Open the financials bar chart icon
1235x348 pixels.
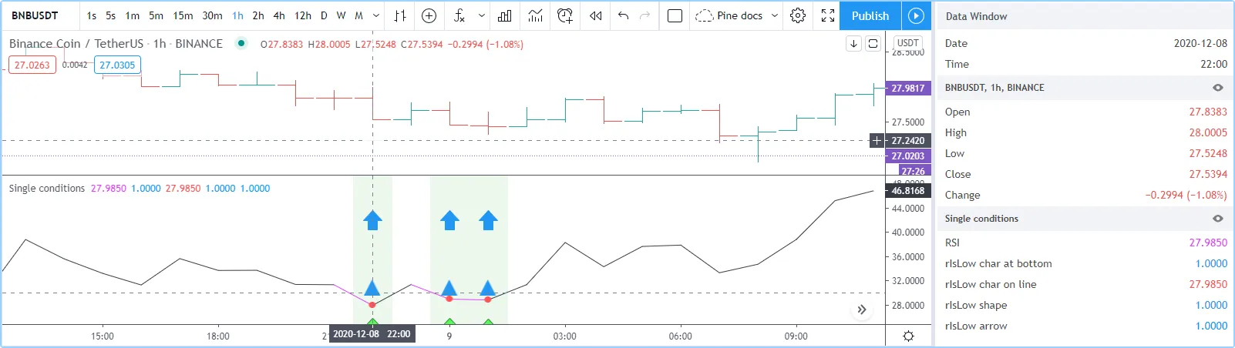click(505, 15)
